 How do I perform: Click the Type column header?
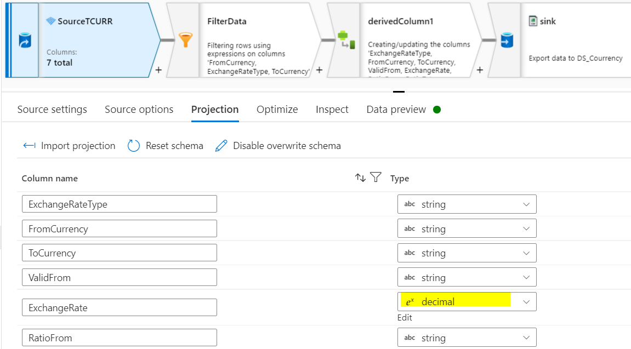[400, 178]
